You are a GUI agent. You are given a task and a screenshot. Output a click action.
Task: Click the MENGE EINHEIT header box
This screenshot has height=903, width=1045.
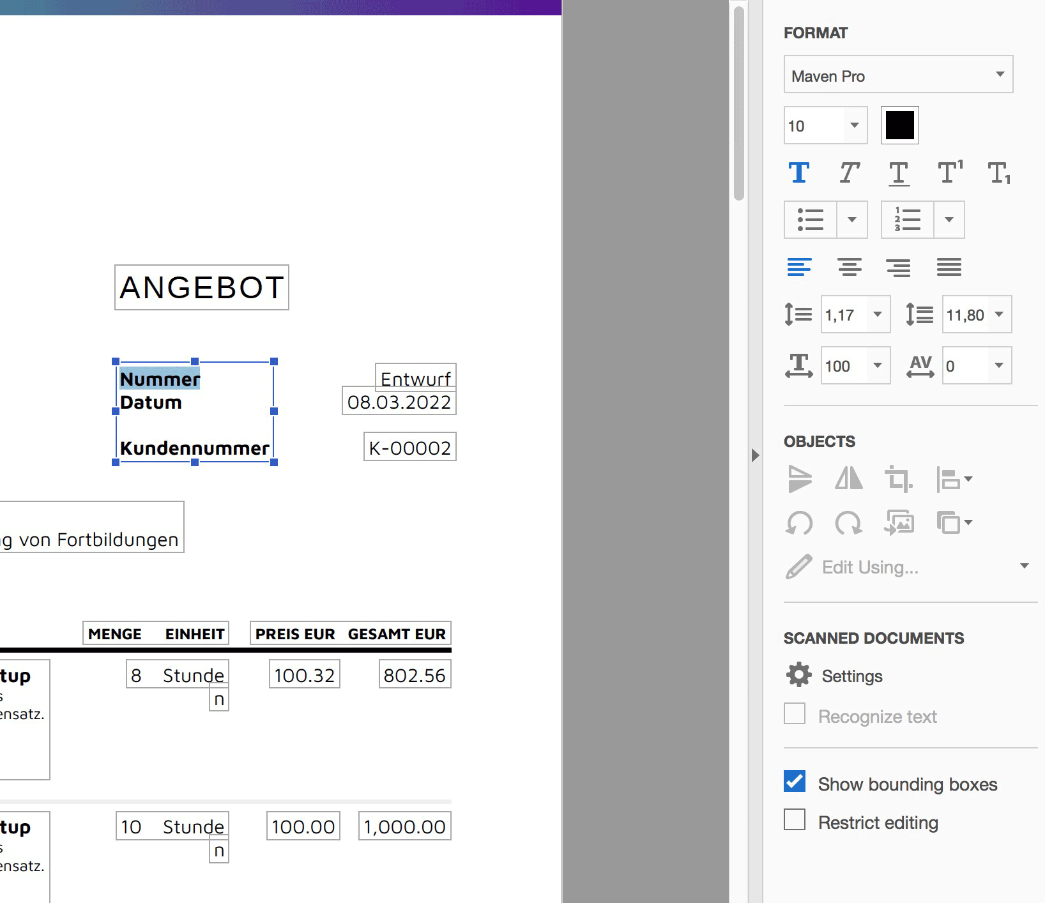pyautogui.click(x=156, y=634)
